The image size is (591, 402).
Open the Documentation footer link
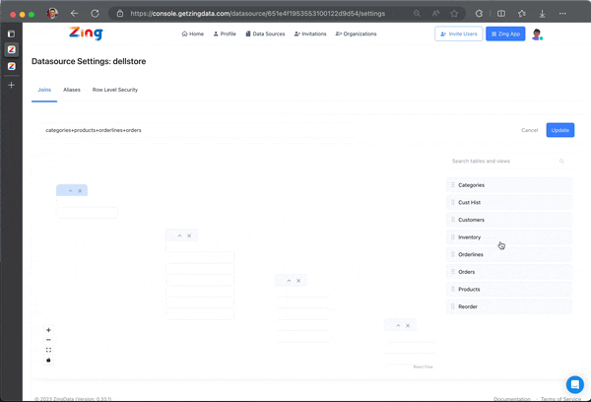(x=512, y=399)
